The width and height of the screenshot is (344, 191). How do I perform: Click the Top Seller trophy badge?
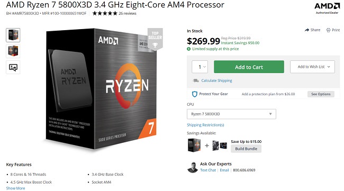click(x=155, y=39)
